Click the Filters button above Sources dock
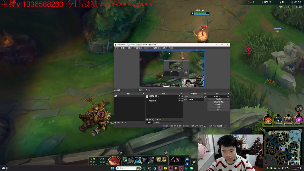 point(148,90)
